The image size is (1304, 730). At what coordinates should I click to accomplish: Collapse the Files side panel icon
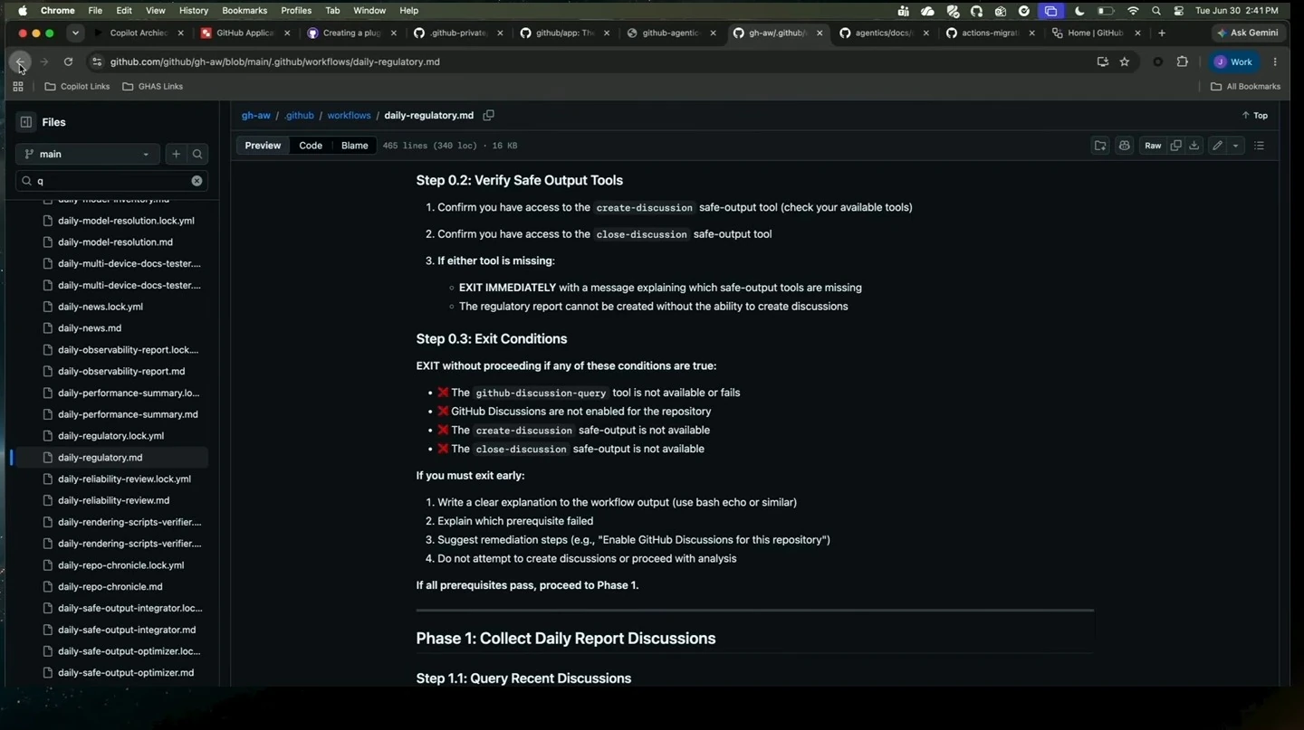click(x=26, y=122)
